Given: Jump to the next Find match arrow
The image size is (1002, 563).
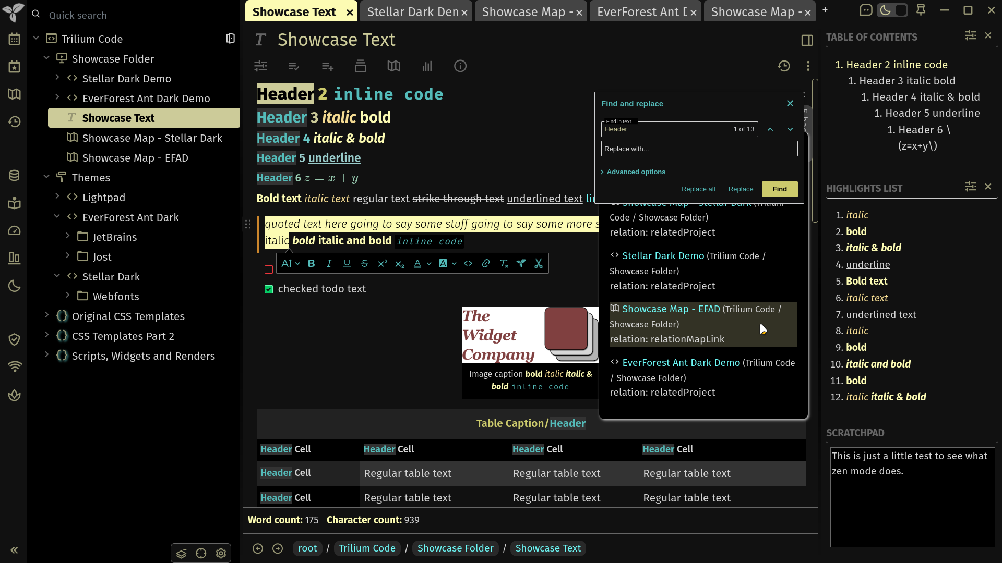Looking at the screenshot, I should (x=790, y=129).
